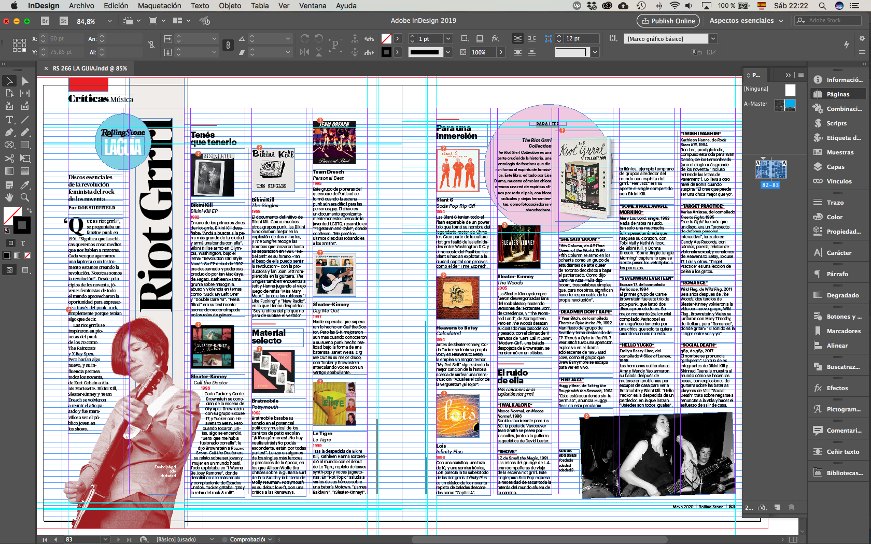Select the Pen tool
The width and height of the screenshot is (871, 544).
point(9,132)
